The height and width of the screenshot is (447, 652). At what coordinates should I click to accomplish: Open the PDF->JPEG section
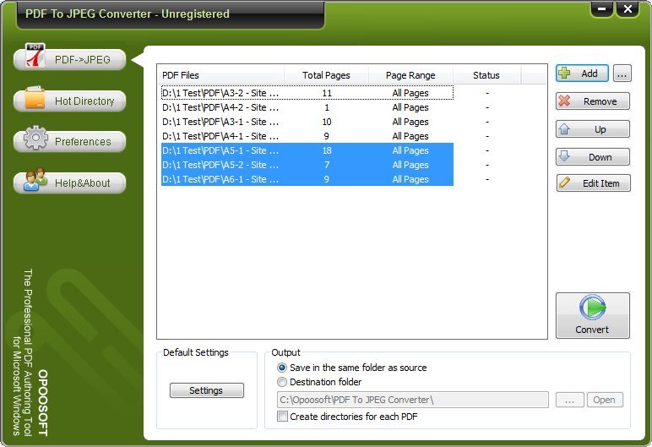coord(70,59)
